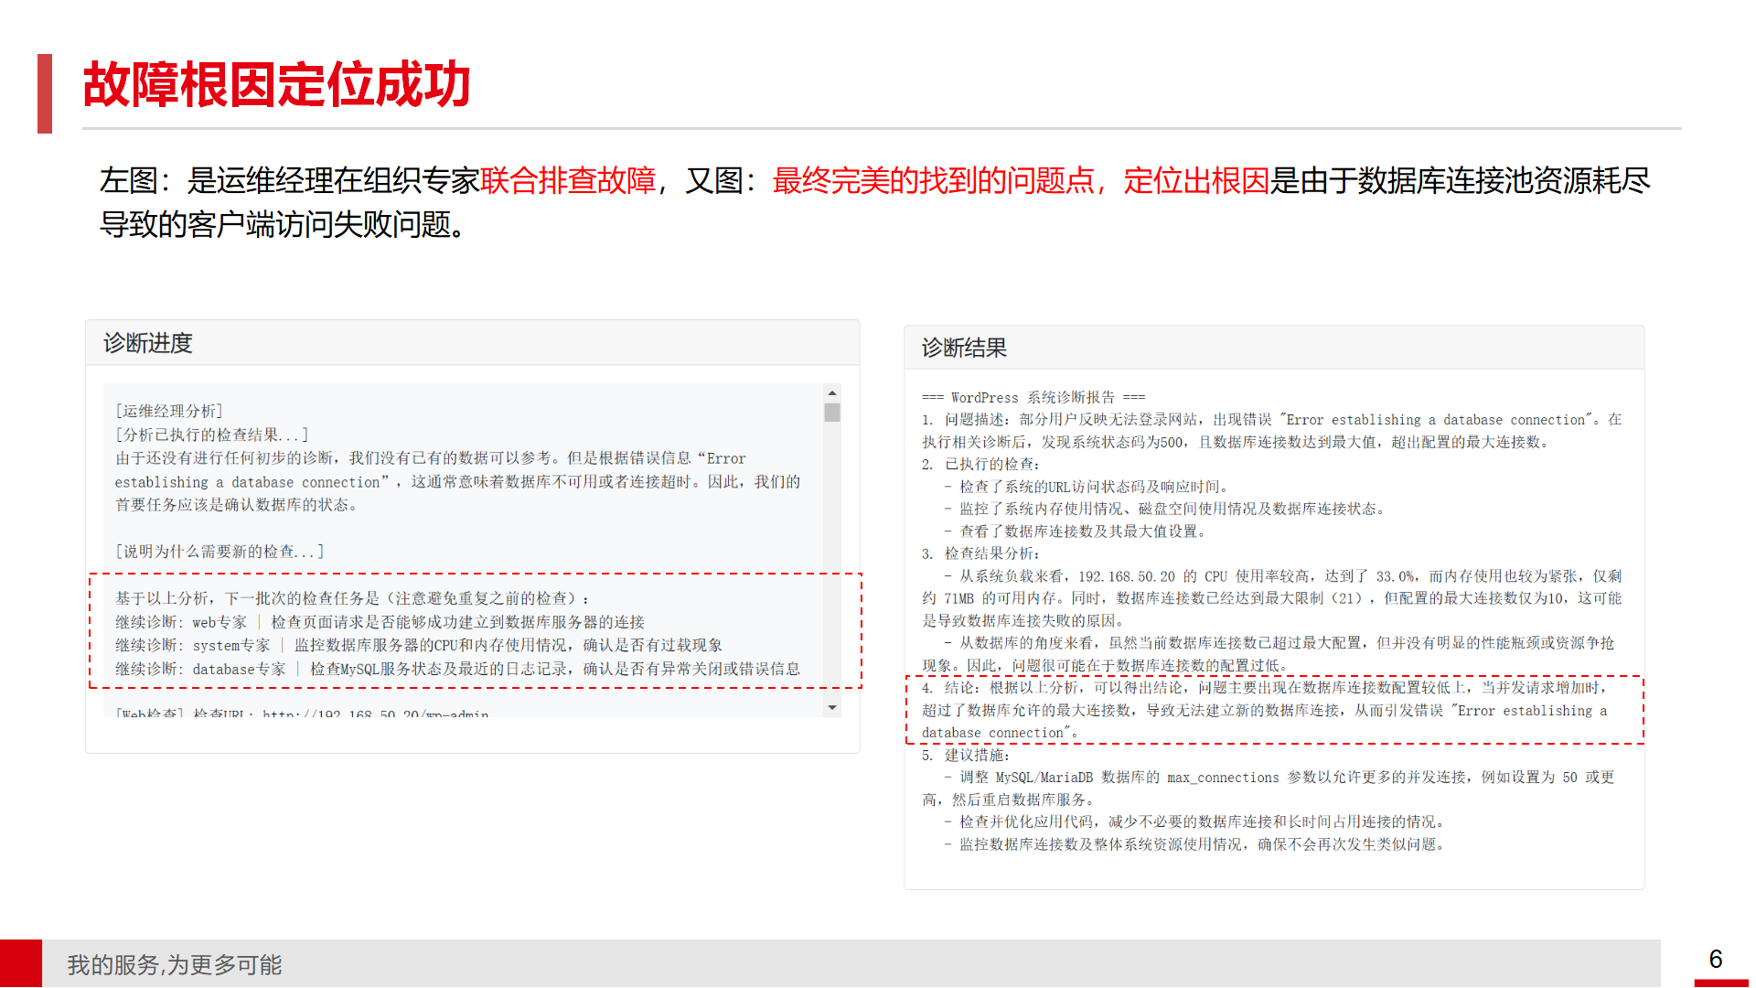Click the scrollbar up arrow in 诊断进度 panel

coord(831,393)
